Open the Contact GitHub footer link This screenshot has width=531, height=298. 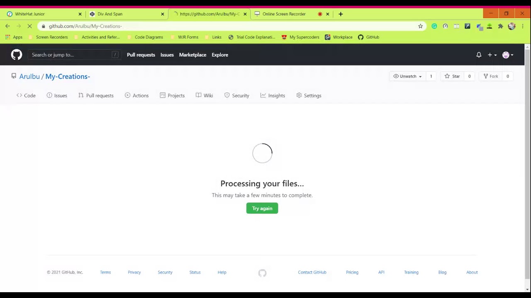[x=312, y=272]
